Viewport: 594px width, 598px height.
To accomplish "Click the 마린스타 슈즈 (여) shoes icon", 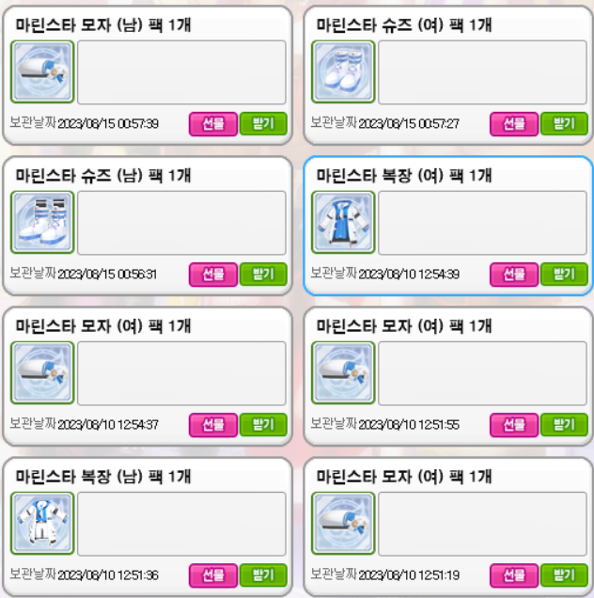I will click(x=343, y=71).
